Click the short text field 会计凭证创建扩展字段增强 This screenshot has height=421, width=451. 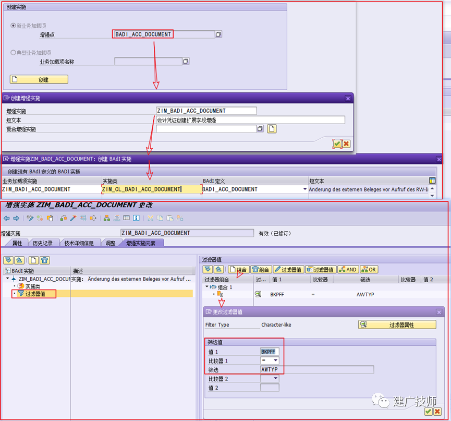coord(250,120)
